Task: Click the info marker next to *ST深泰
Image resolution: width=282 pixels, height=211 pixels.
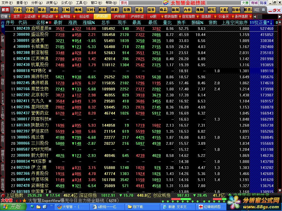Action: (50, 162)
